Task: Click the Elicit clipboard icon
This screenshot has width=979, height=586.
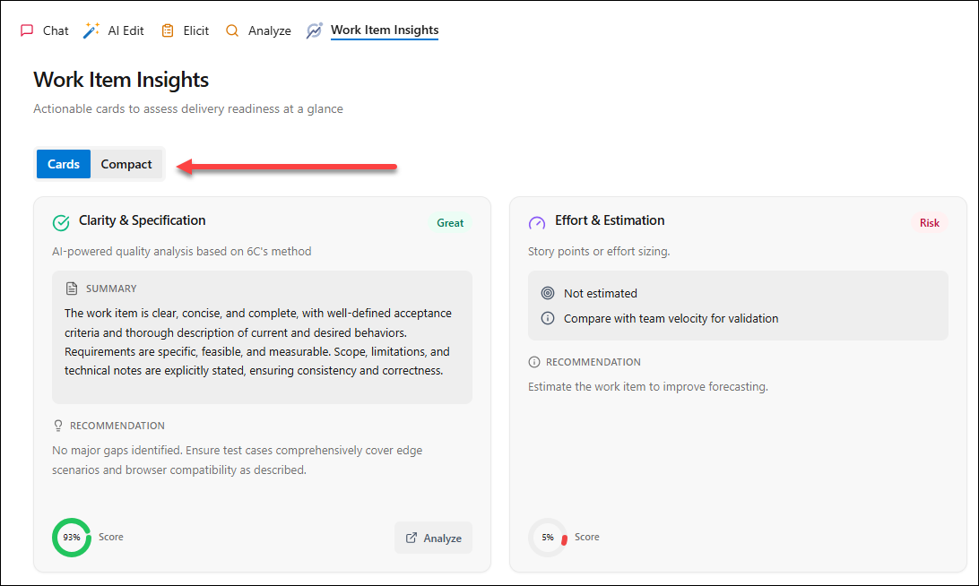Action: pyautogui.click(x=168, y=30)
